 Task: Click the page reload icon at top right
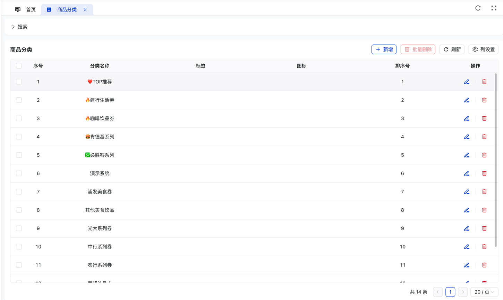click(x=478, y=8)
